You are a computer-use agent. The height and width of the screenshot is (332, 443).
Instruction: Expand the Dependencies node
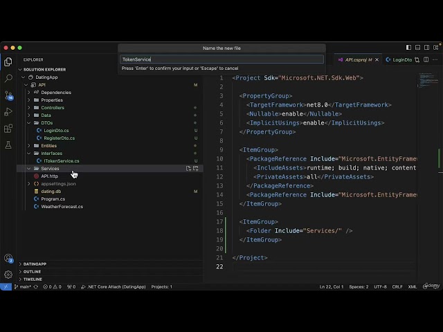pyautogui.click(x=29, y=92)
